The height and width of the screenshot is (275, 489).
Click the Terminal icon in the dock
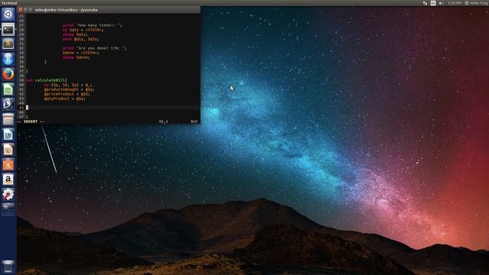coord(8,30)
